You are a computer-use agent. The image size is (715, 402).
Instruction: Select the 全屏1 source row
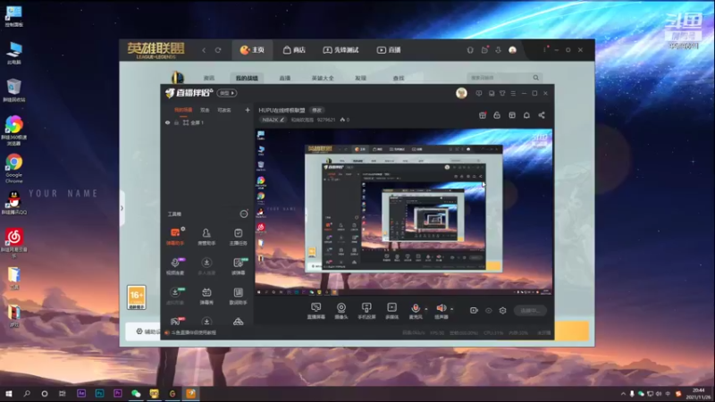tap(207, 122)
